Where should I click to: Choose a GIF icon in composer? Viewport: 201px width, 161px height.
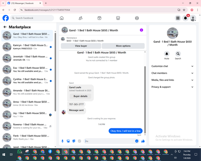pyautogui.click(x=80, y=141)
